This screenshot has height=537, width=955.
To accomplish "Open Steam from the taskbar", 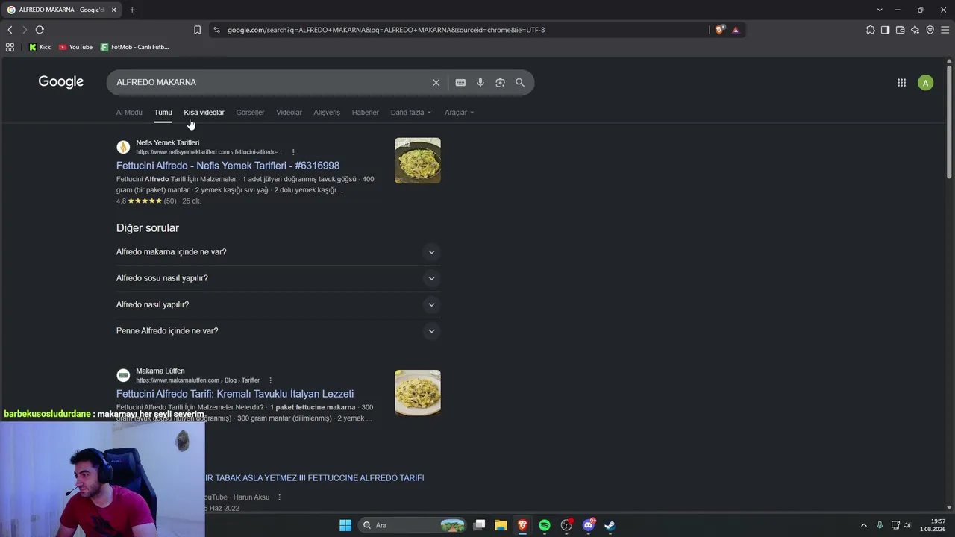I will (610, 525).
